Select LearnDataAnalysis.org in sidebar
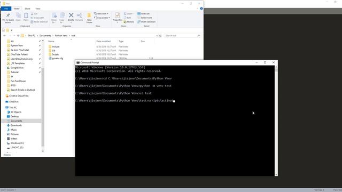Viewport: 342px width, 192px height. tap(21, 59)
